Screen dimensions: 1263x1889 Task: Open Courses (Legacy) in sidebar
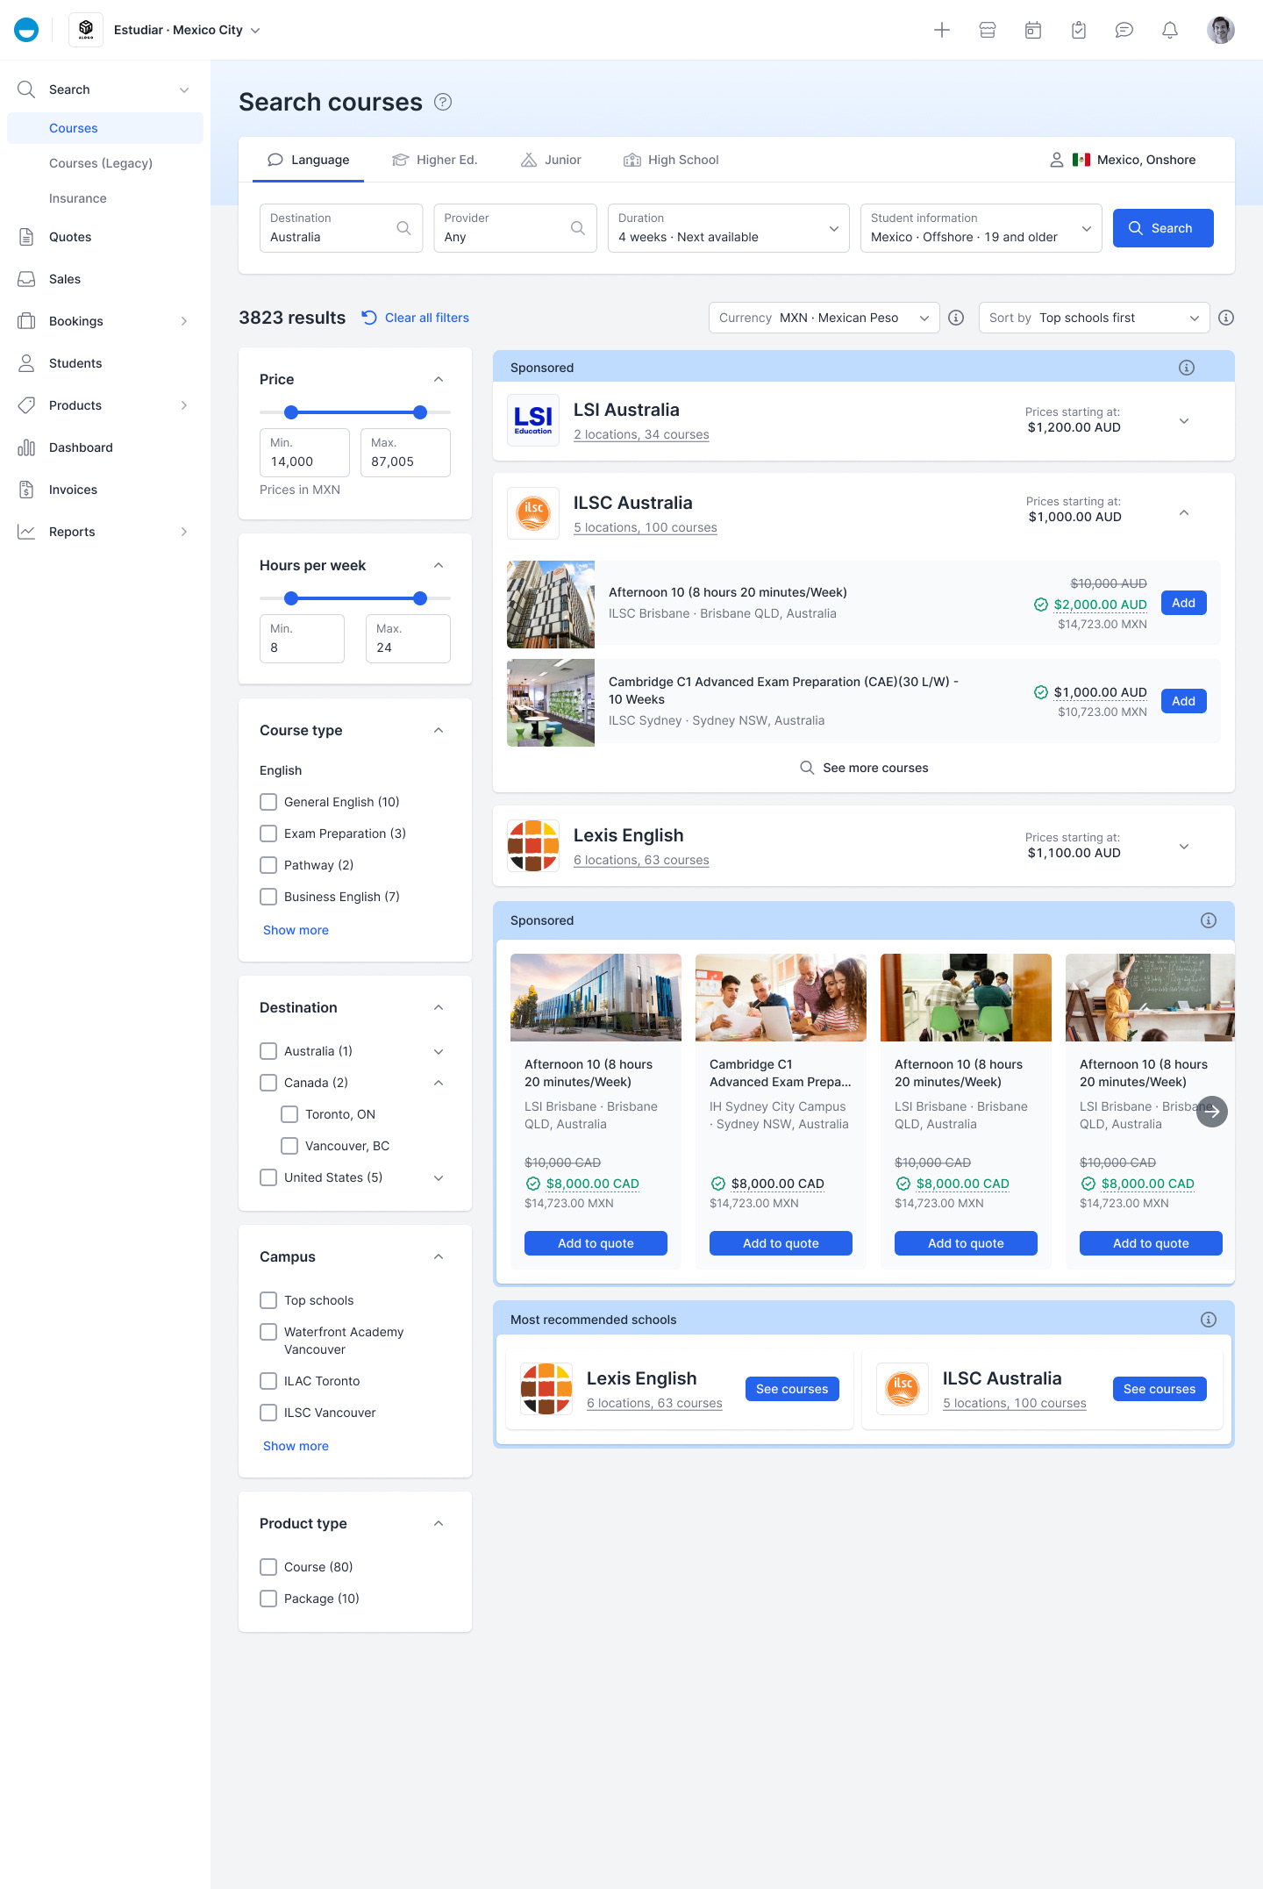pos(101,163)
